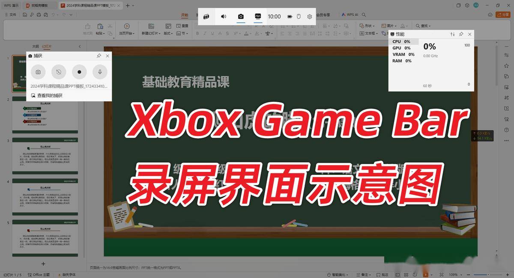This screenshot has width=514, height=278.
Task: Click the 分享 share button
Action: (x=503, y=15)
